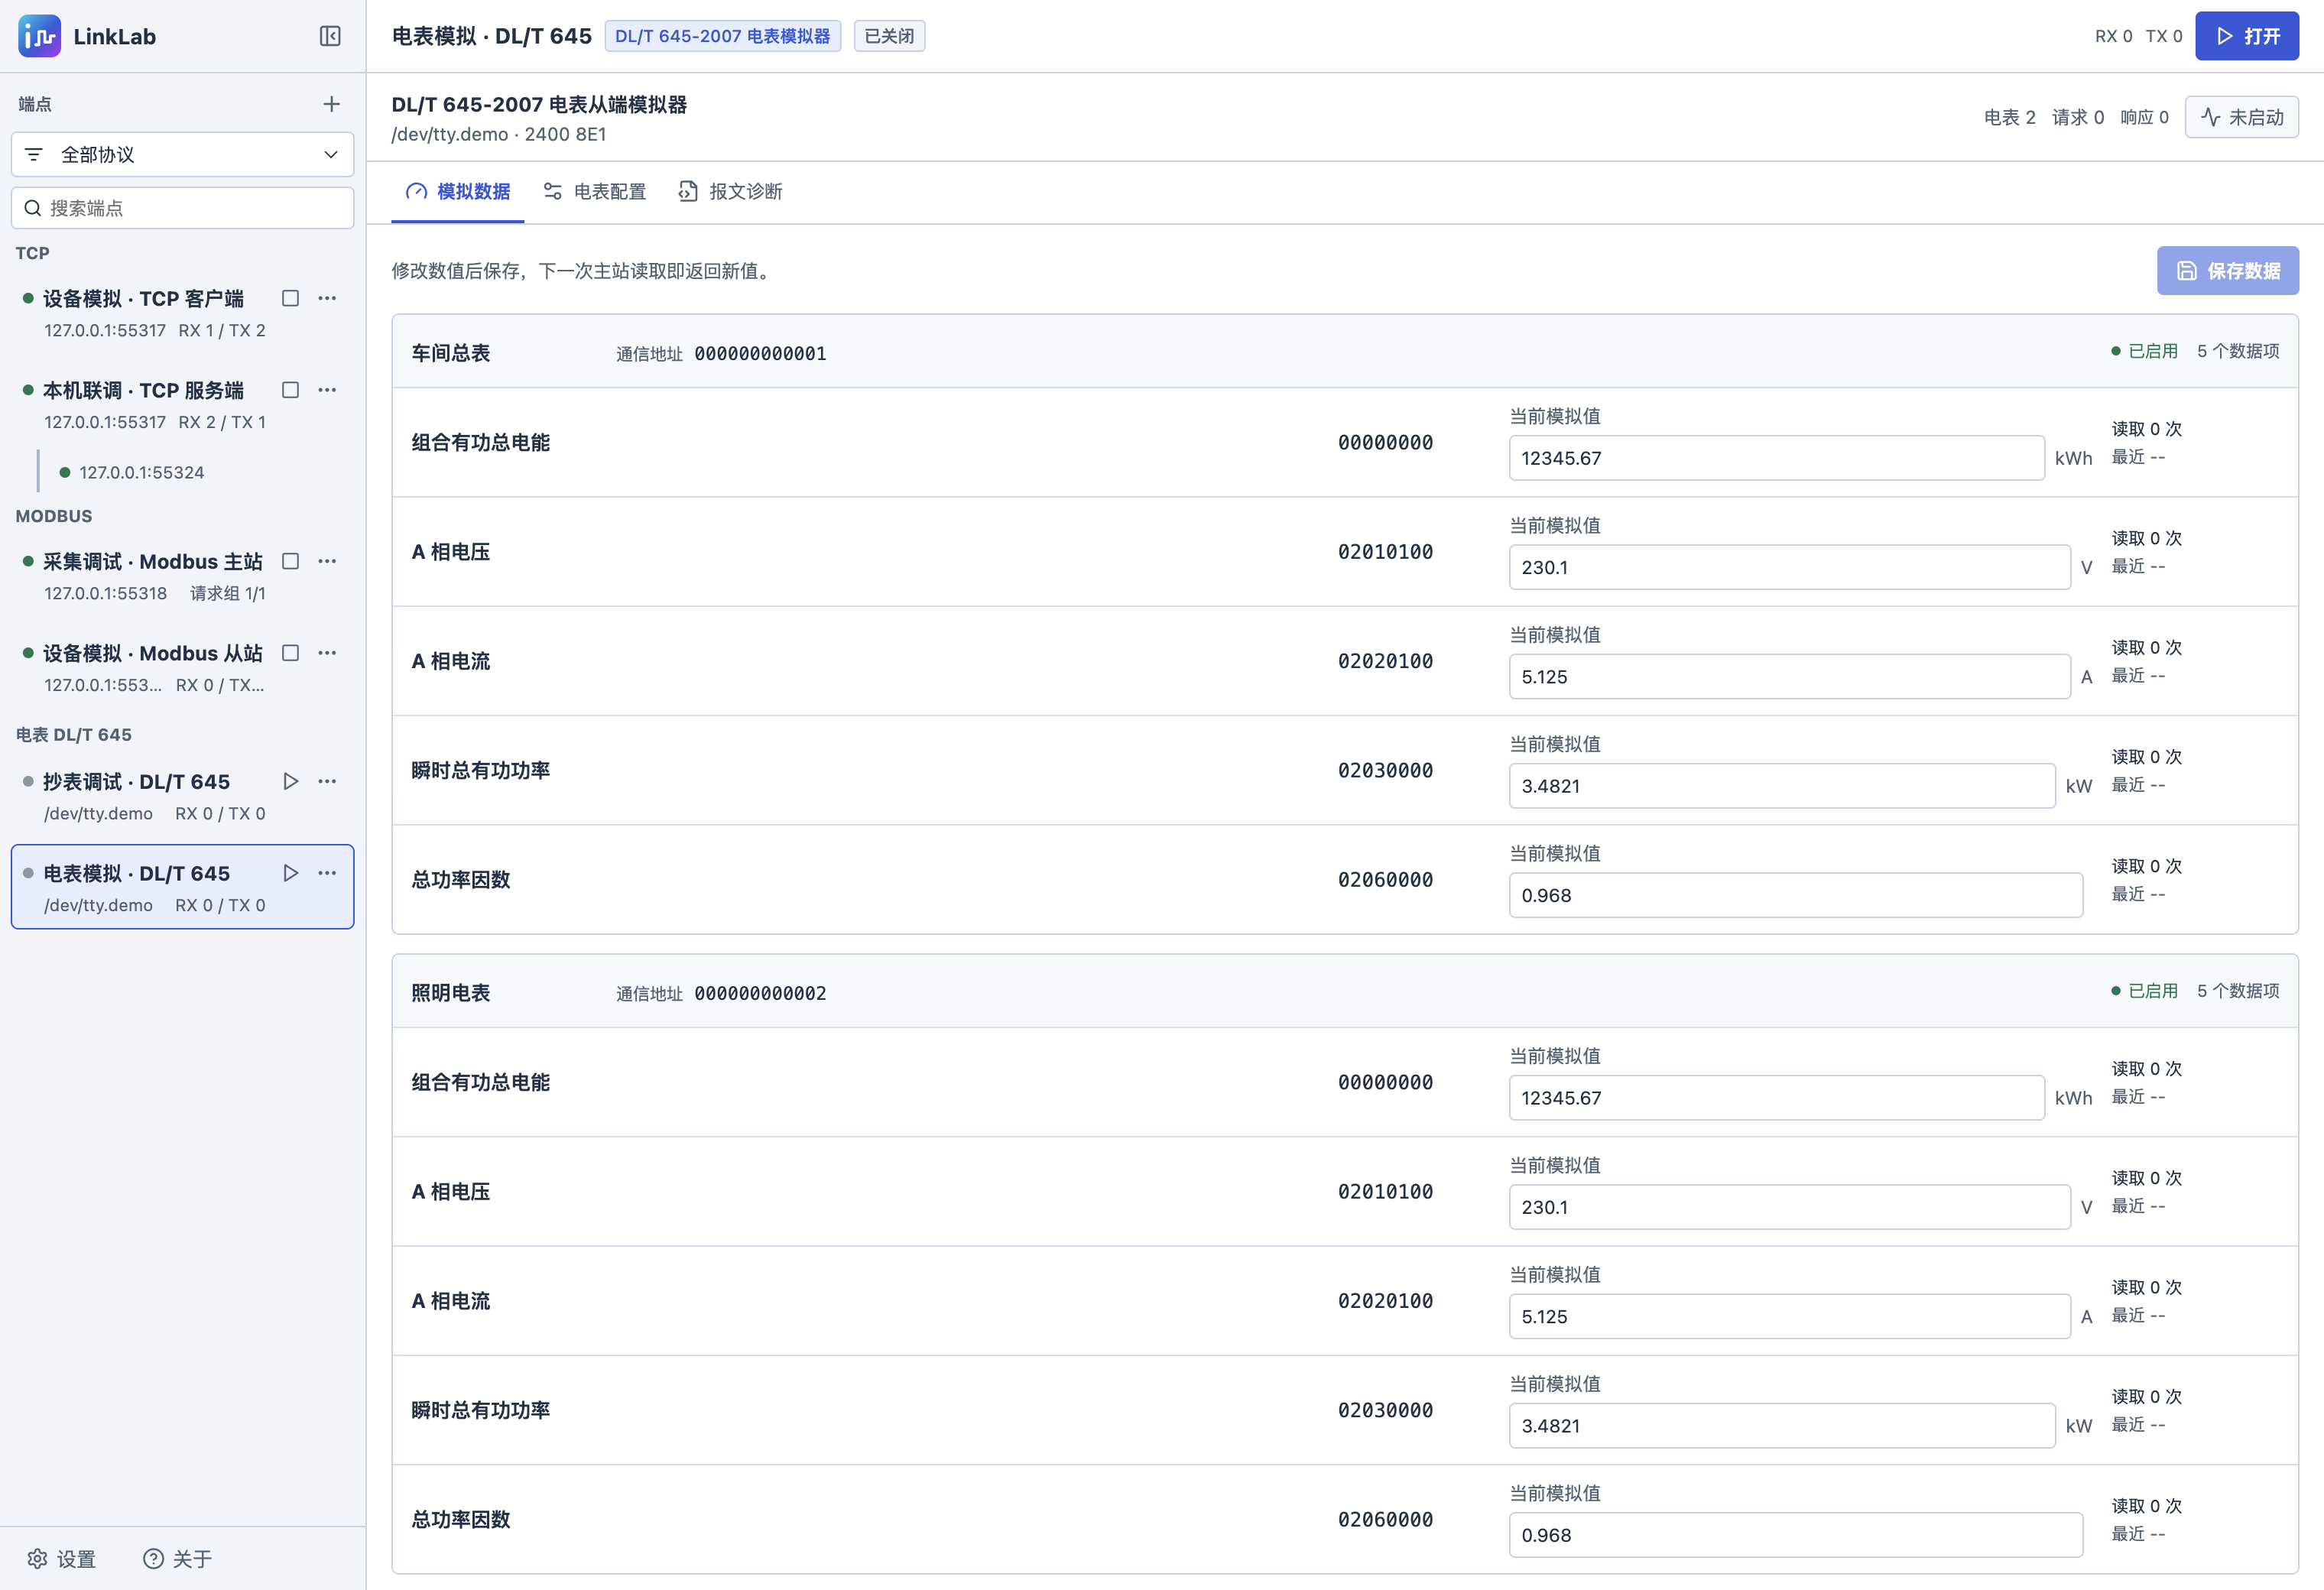Screen dimensions: 2324x1590
Task: Open more options for 采集调试 Modbus 主站
Action: click(327, 561)
